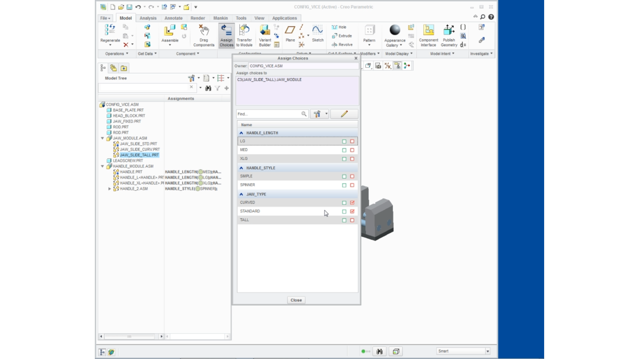Click the Close button in Assign Choices
This screenshot has height=359, width=639.
click(296, 300)
